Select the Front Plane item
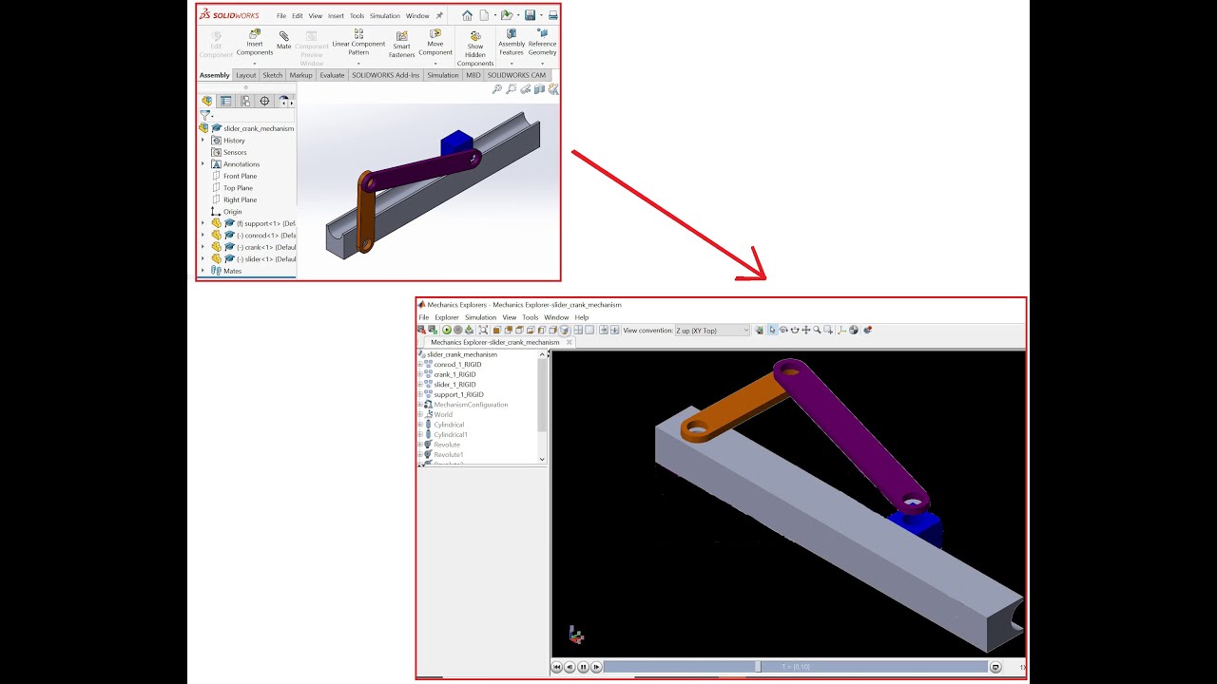 pyautogui.click(x=240, y=176)
